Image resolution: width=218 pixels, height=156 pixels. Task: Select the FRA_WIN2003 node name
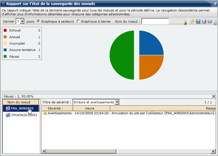click(x=22, y=108)
